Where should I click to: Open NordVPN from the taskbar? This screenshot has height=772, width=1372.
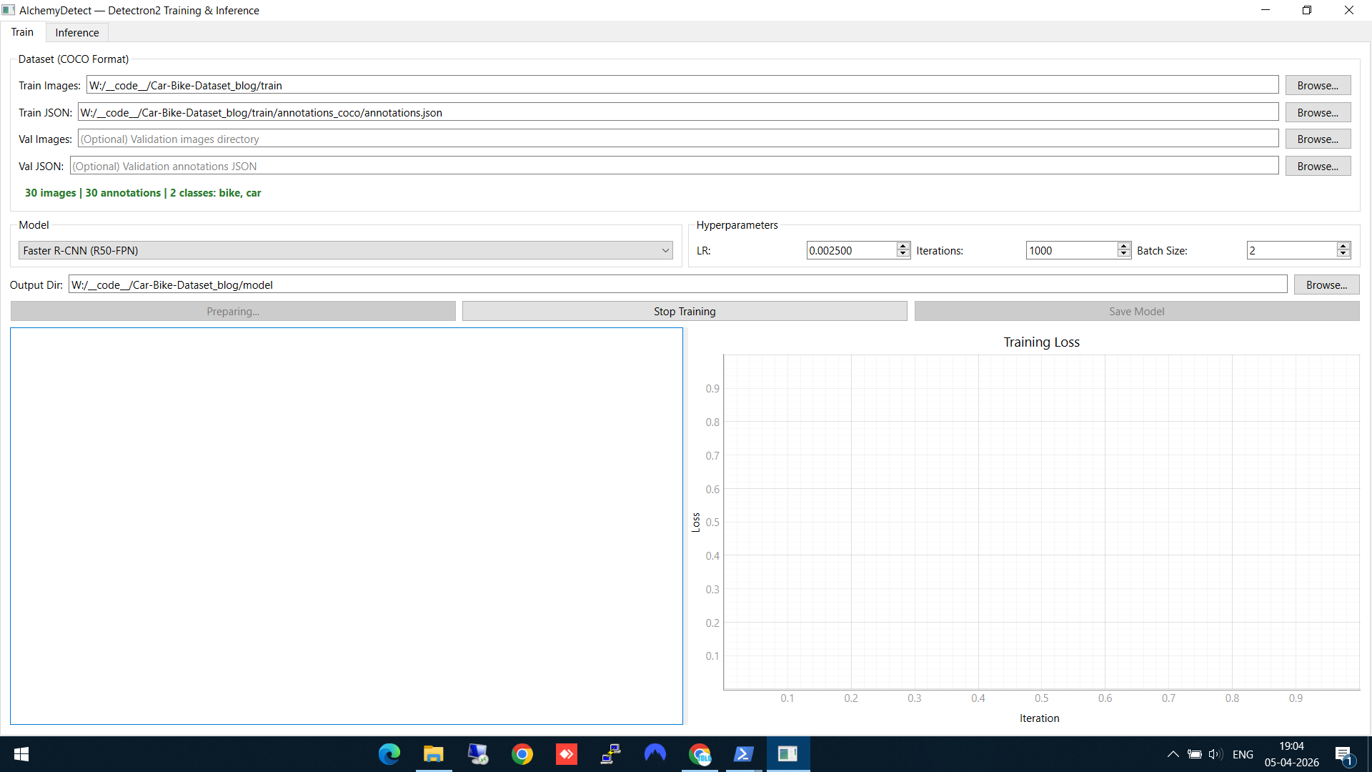655,754
